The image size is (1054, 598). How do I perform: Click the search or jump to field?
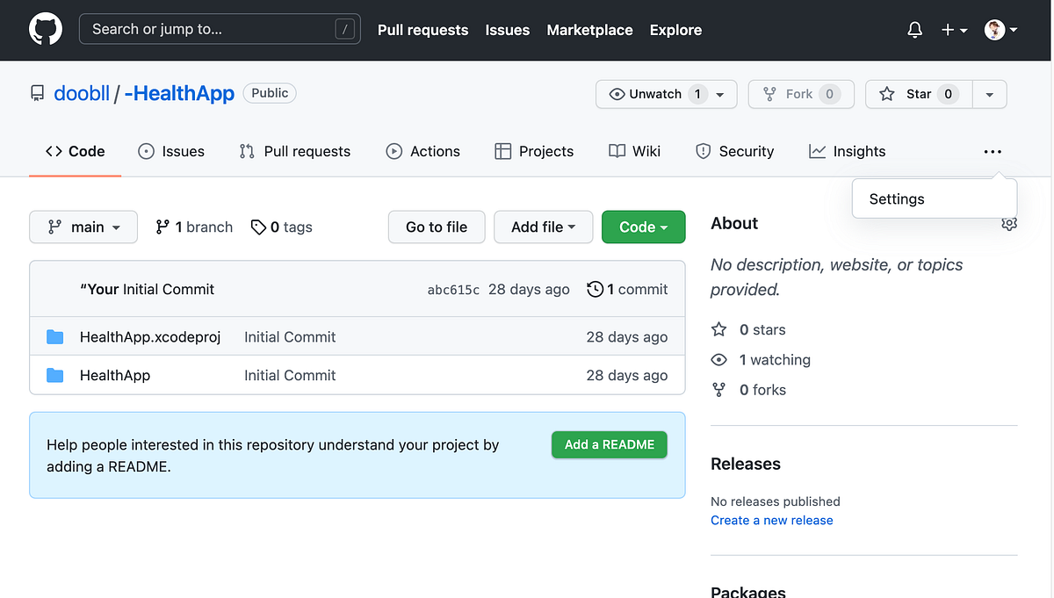pos(220,28)
